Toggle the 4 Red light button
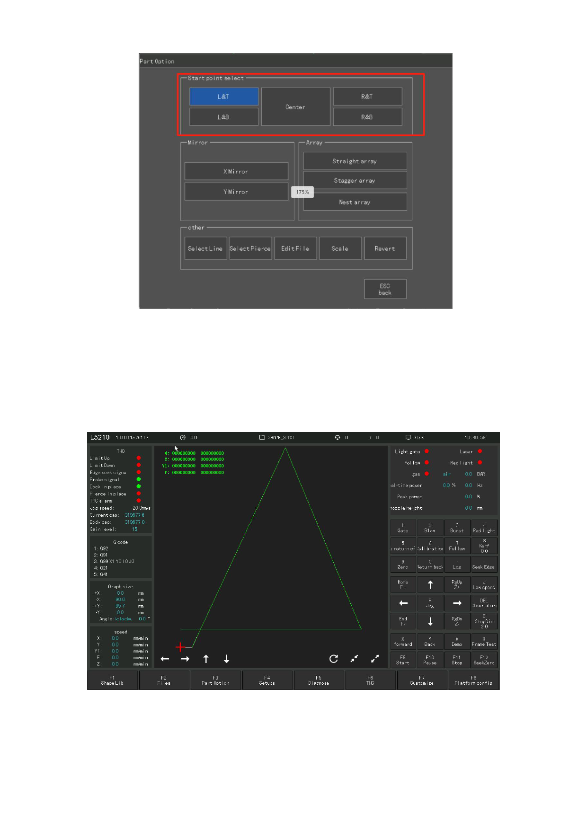 tap(484, 528)
